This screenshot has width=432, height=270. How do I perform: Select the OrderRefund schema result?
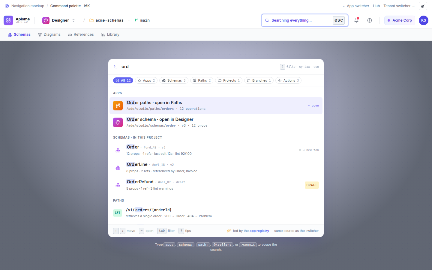(216, 185)
